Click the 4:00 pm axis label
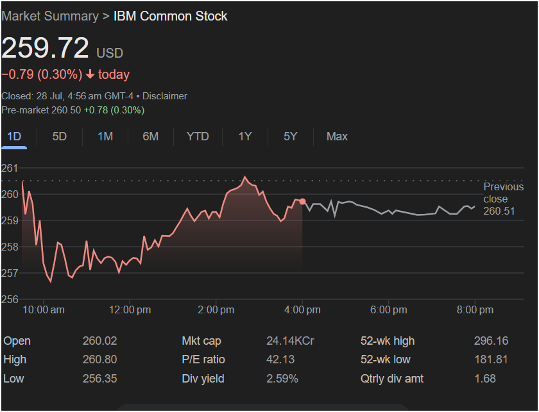Image resolution: width=539 pixels, height=412 pixels. pos(302,310)
